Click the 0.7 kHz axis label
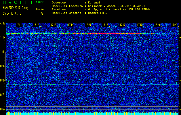 pos(2,95)
